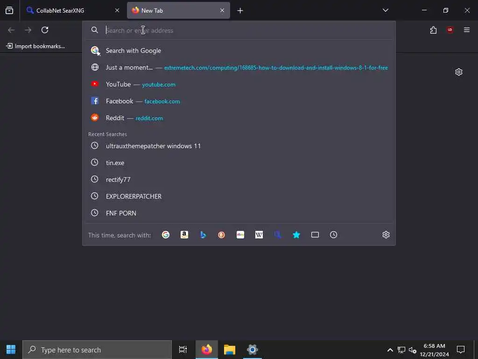The width and height of the screenshot is (478, 359).
Task: Open Facebook suggestion facebook.com
Action: click(x=239, y=101)
